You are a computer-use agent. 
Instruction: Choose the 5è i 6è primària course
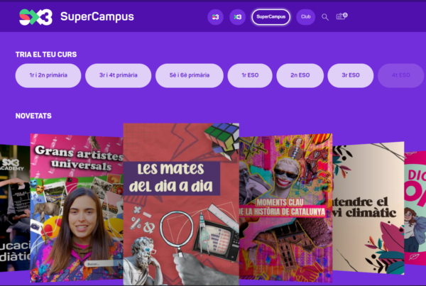pyautogui.click(x=190, y=75)
